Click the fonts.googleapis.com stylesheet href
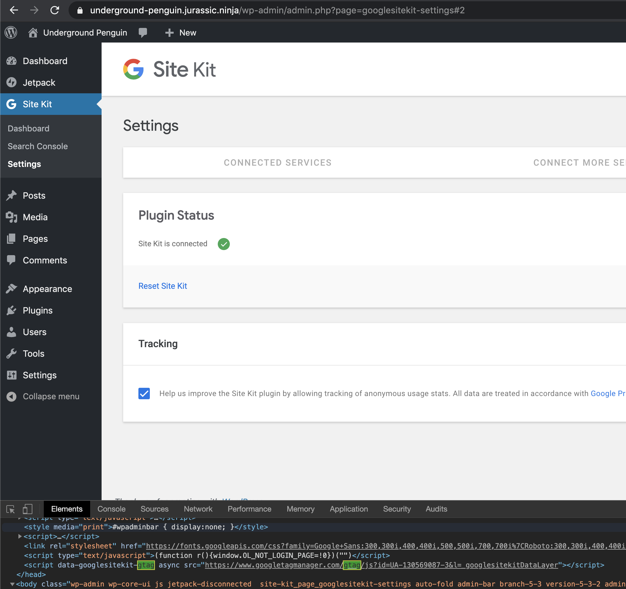 386,546
